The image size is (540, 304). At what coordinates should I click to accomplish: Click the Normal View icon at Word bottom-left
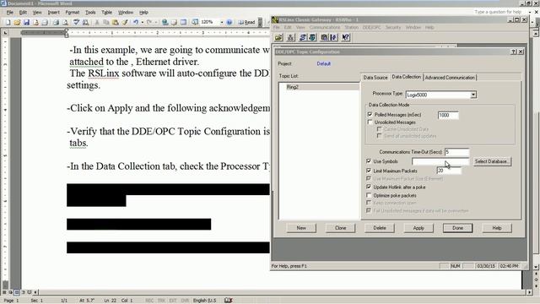coord(5,292)
